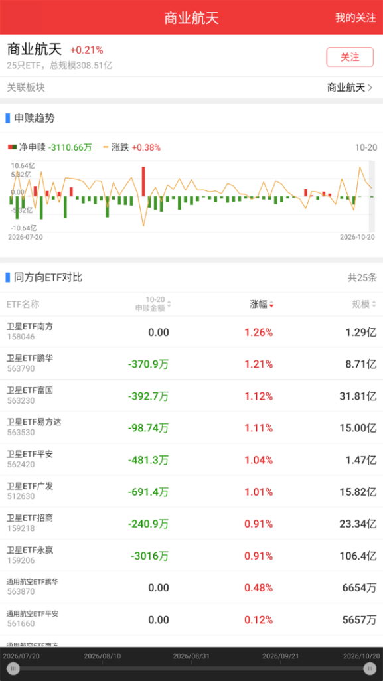Click the ETF名称 column header
Image resolution: width=383 pixels, height=681 pixels.
tap(23, 304)
